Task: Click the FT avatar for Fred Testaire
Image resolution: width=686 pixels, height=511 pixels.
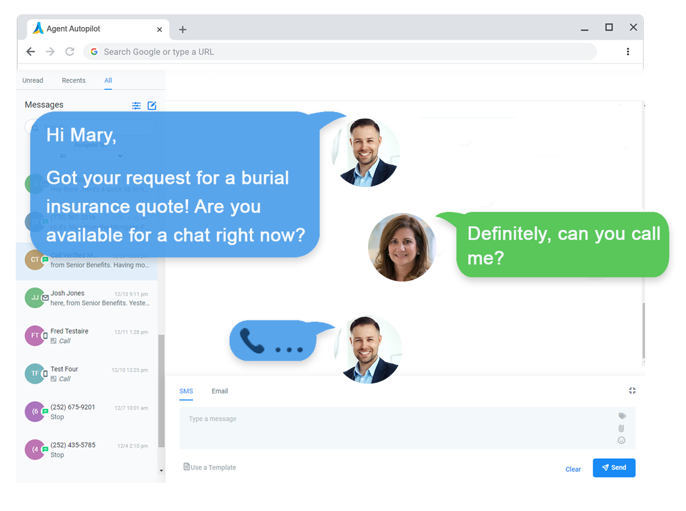Action: [35, 336]
